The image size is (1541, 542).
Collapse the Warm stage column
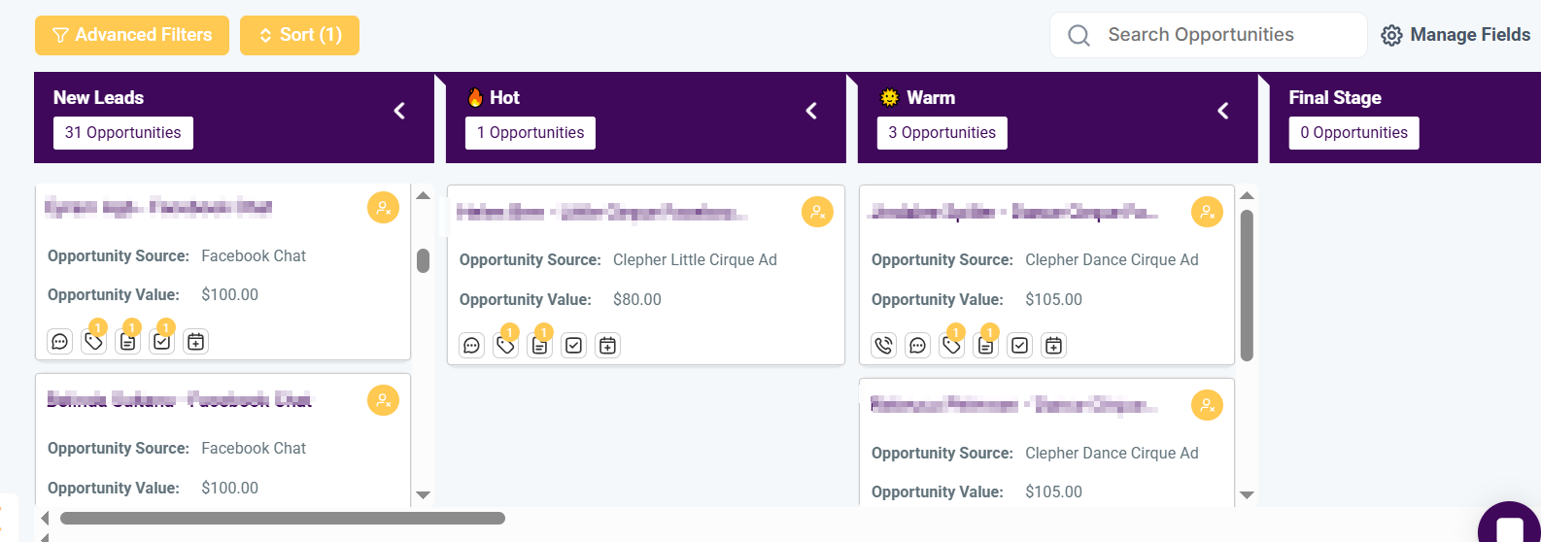pos(1223,112)
